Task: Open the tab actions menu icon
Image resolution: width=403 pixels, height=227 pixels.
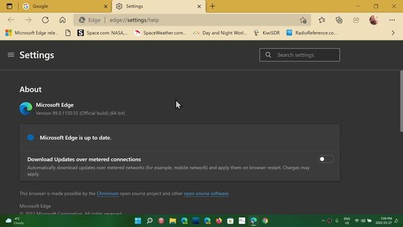Action: (9, 6)
